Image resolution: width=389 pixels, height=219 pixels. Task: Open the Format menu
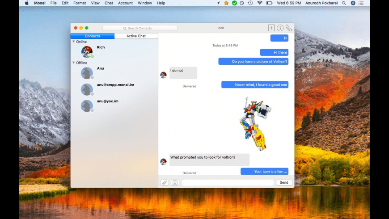tap(80, 3)
